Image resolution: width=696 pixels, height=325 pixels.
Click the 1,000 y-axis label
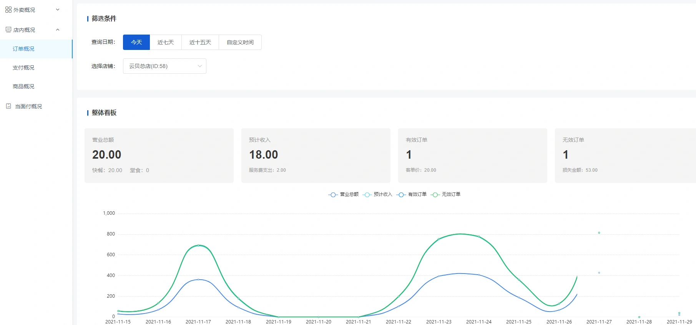pos(109,213)
